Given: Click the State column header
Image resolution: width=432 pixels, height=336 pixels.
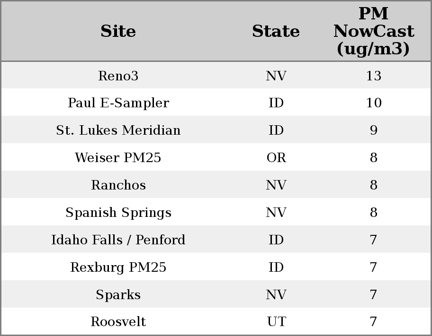Looking at the screenshot, I should (276, 32).
